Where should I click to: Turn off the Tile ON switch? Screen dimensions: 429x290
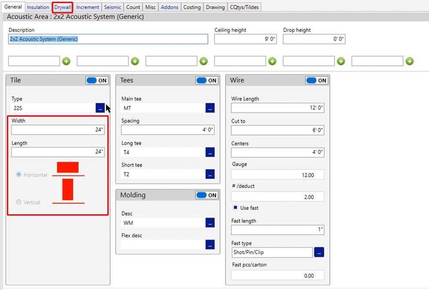pos(97,80)
